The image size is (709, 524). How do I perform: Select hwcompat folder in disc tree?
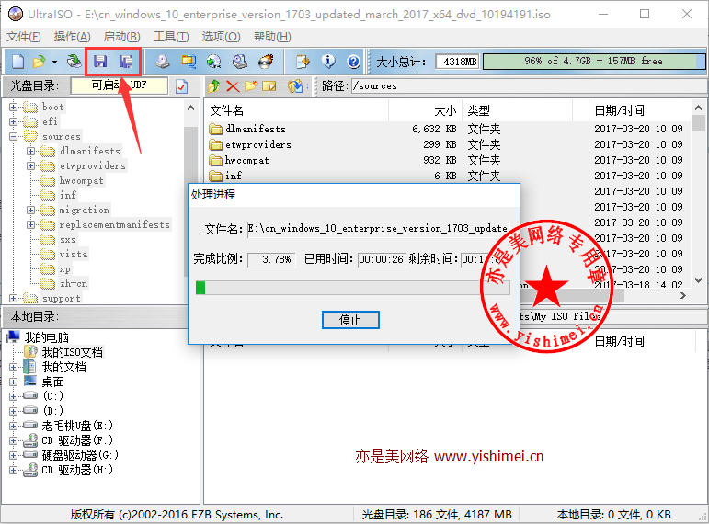coord(82,181)
